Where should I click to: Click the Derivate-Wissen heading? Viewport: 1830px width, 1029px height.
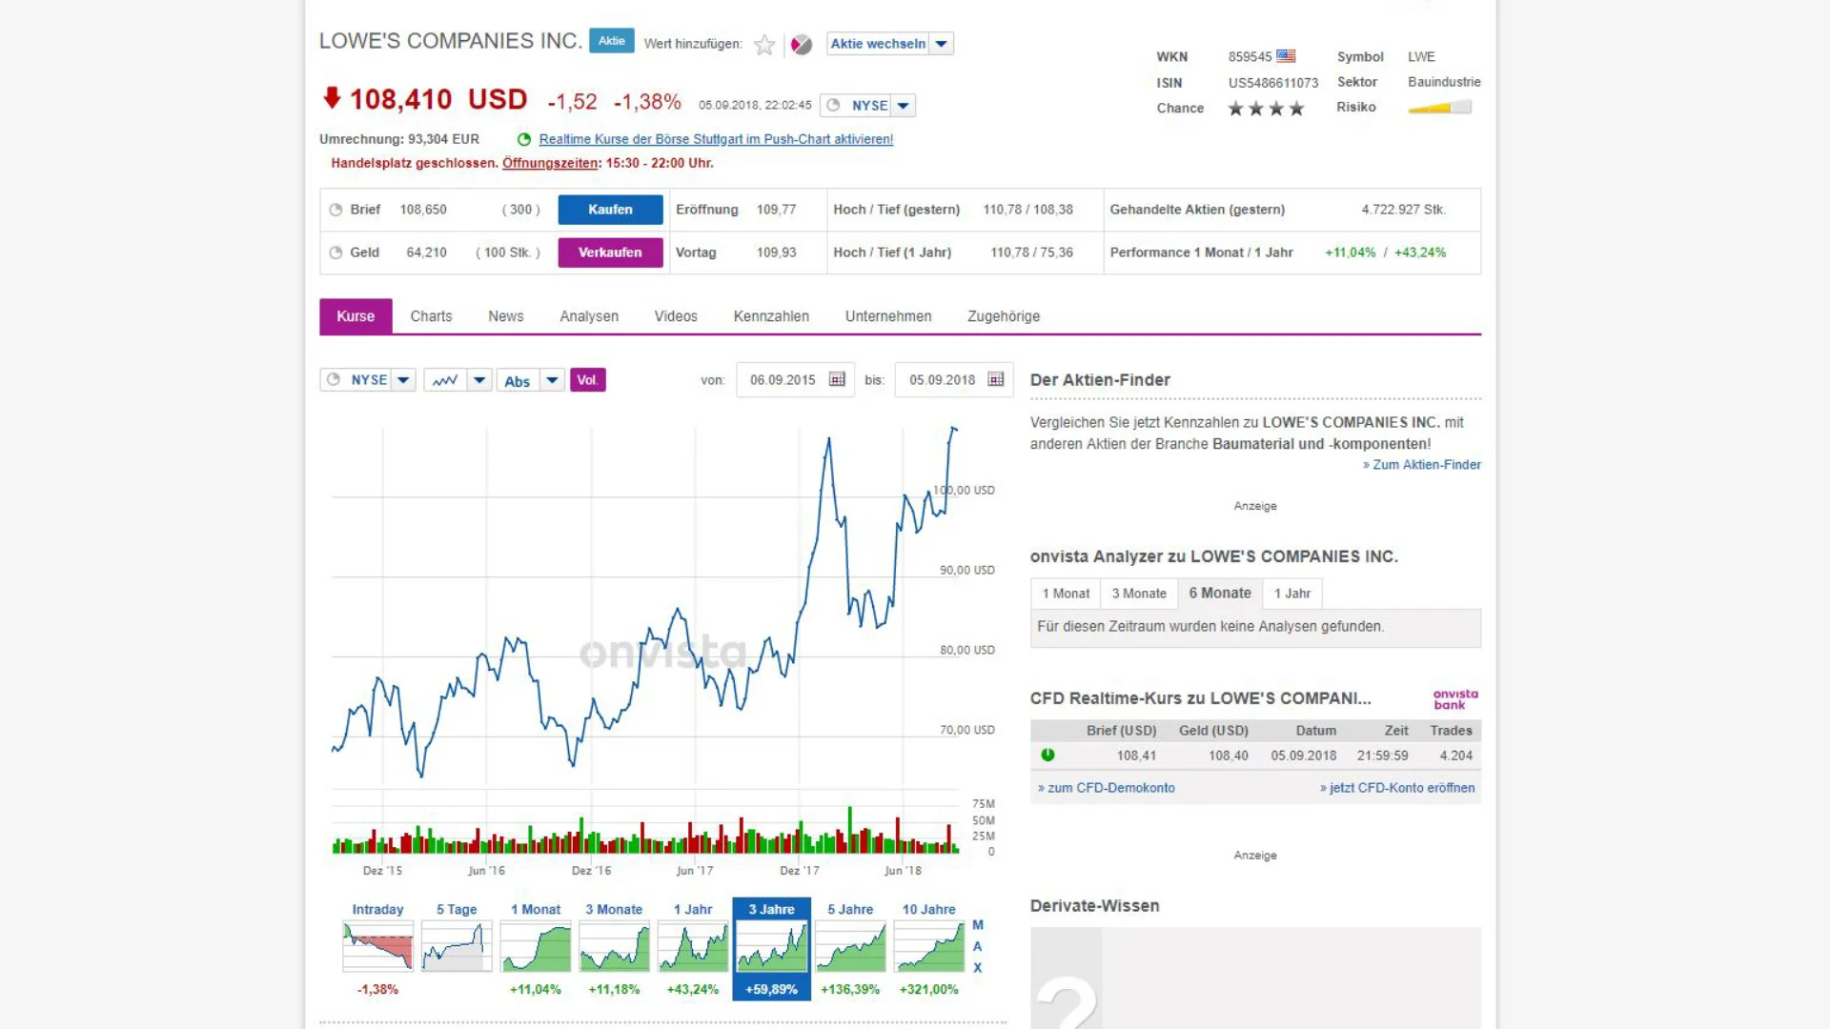pos(1094,906)
